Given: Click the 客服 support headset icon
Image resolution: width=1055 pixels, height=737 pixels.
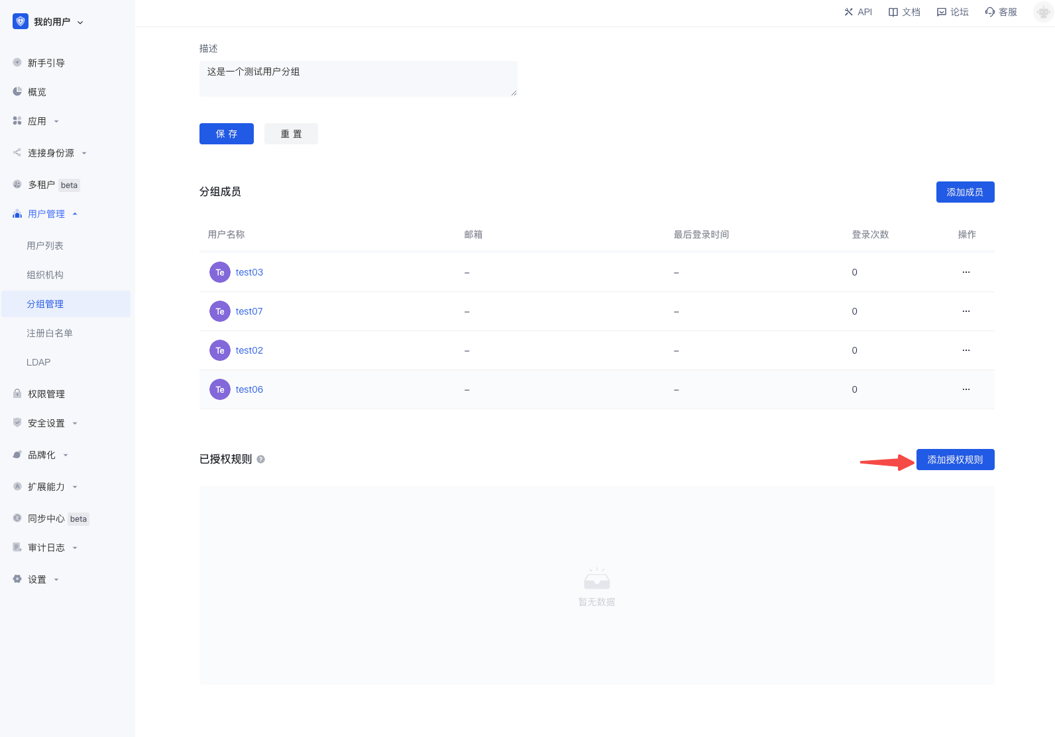Looking at the screenshot, I should 990,12.
